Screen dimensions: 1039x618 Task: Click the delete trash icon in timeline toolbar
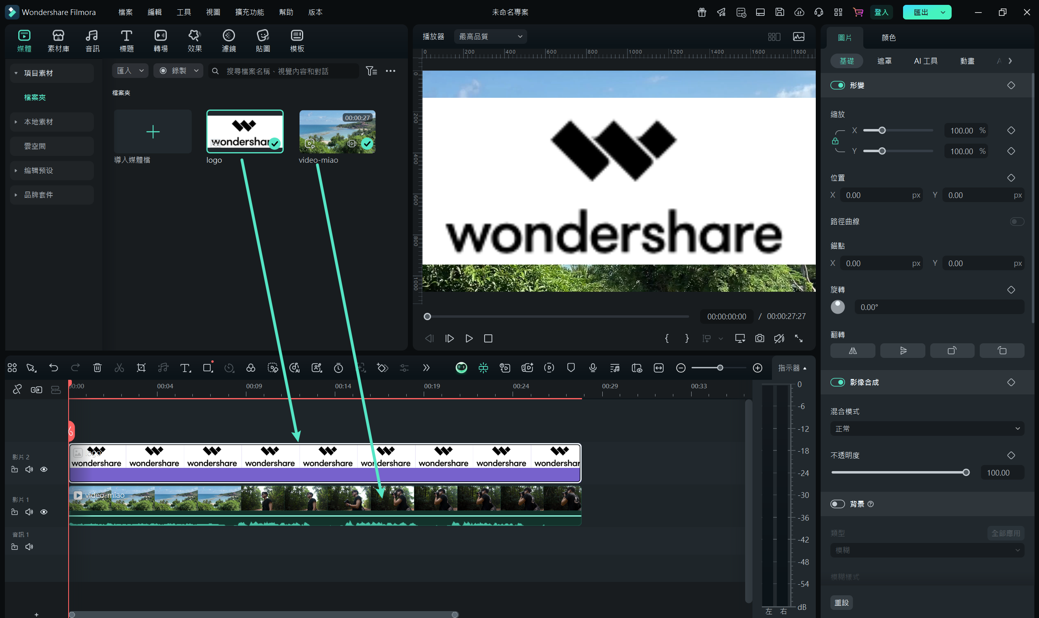[x=97, y=368]
